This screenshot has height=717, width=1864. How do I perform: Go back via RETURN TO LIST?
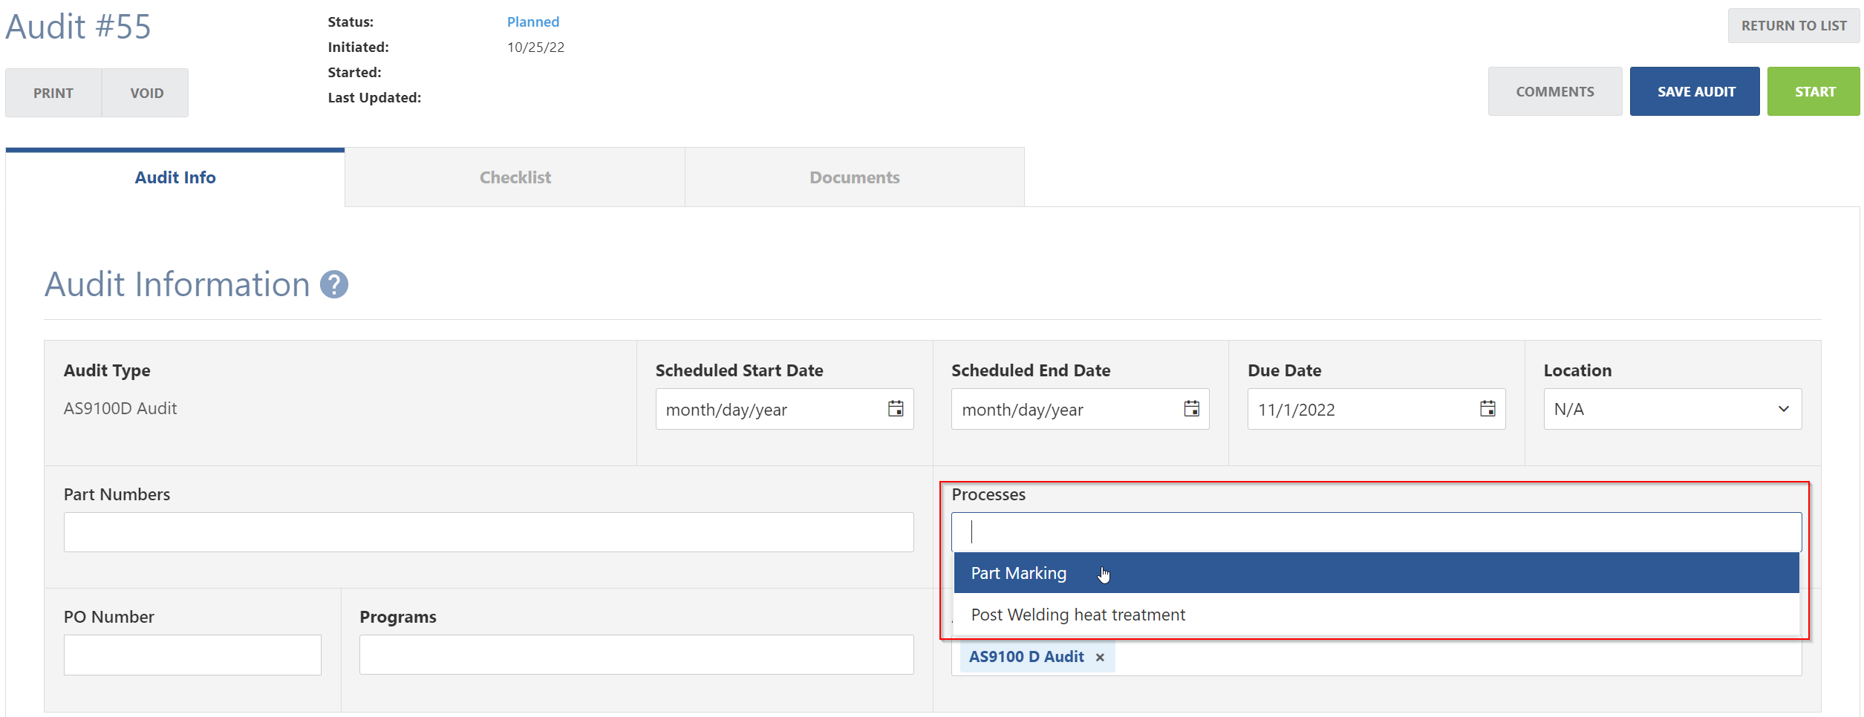(1793, 26)
